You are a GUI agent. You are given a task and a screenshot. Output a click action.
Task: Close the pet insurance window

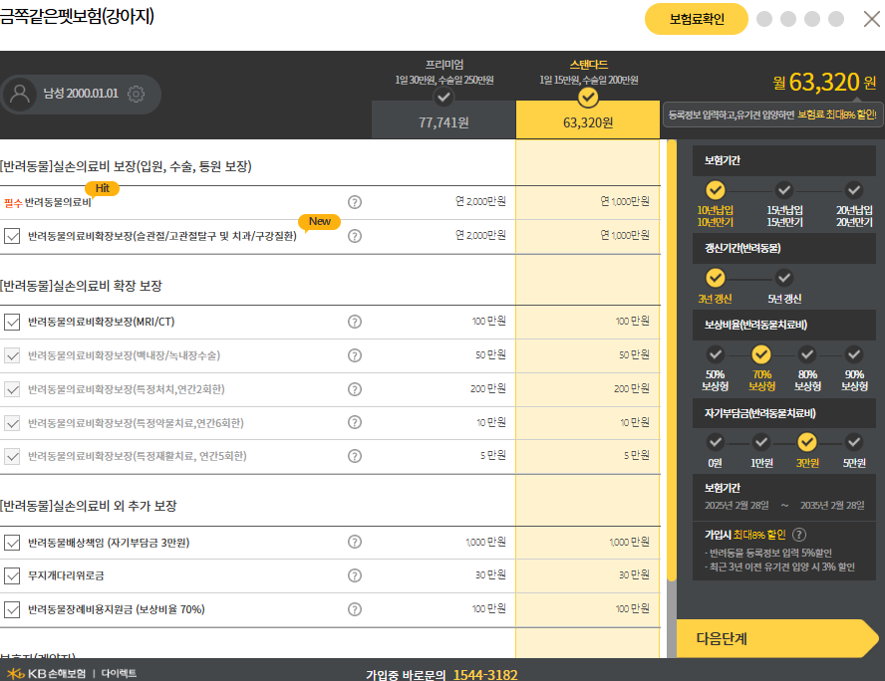click(871, 19)
